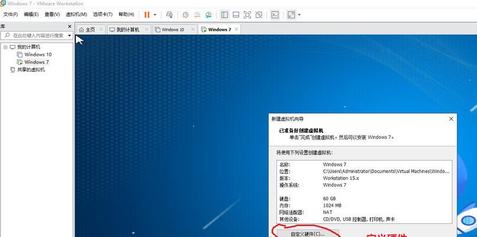
Task: Click the 操作系统 value Windows 7
Action: tap(334, 185)
